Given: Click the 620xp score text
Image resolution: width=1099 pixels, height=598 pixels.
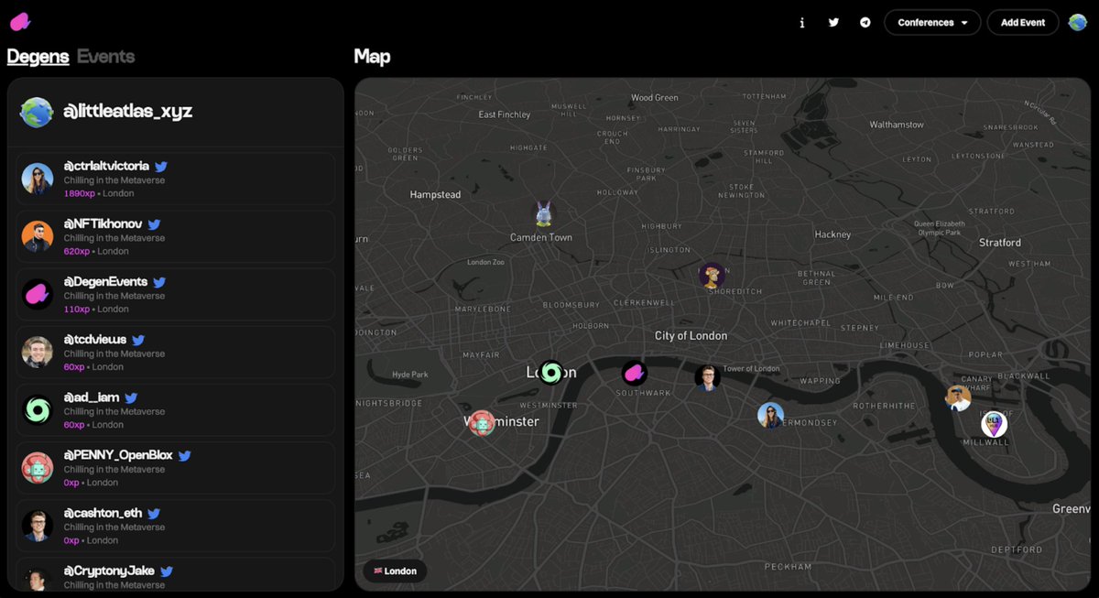Looking at the screenshot, I should pos(76,252).
